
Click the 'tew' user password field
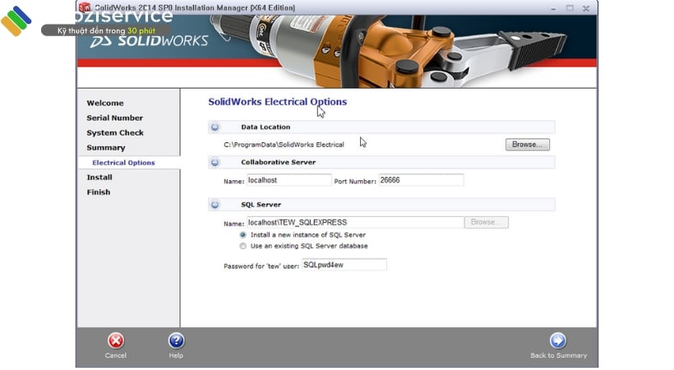[x=344, y=265]
